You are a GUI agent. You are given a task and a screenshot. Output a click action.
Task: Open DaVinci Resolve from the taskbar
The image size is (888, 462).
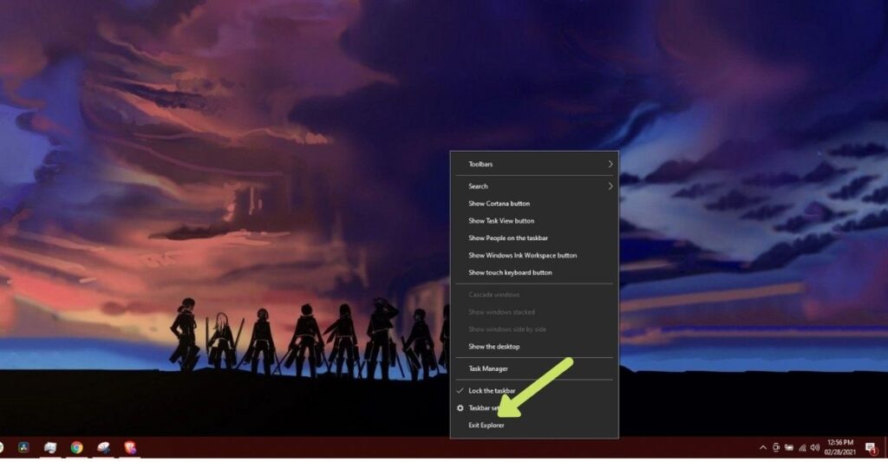coord(23,447)
